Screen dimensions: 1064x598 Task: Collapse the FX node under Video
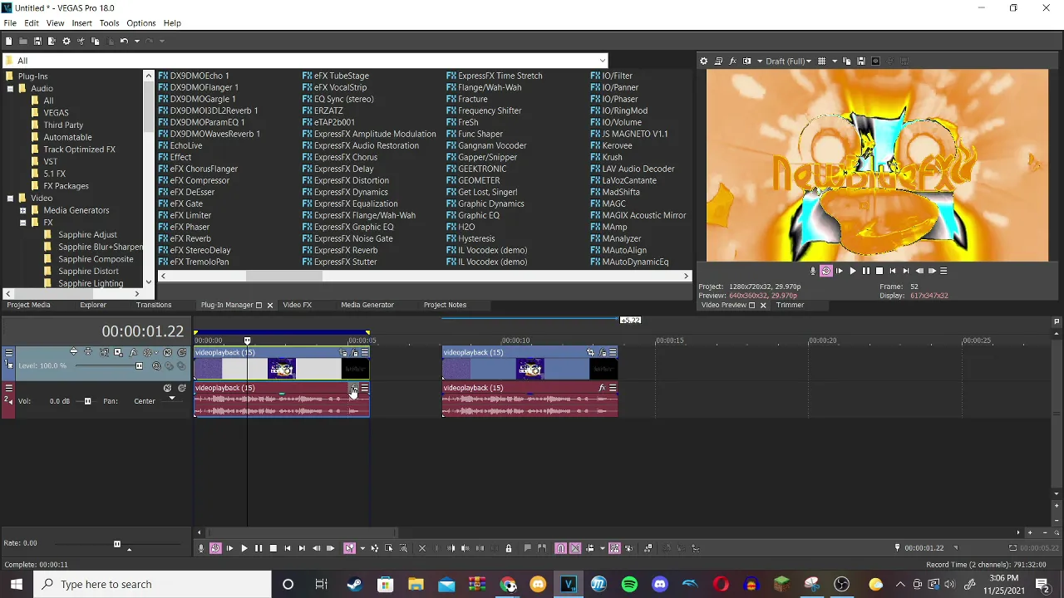click(x=22, y=223)
